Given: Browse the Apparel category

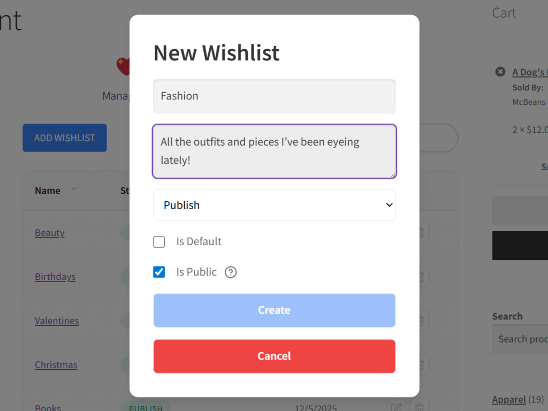Looking at the screenshot, I should (509, 399).
